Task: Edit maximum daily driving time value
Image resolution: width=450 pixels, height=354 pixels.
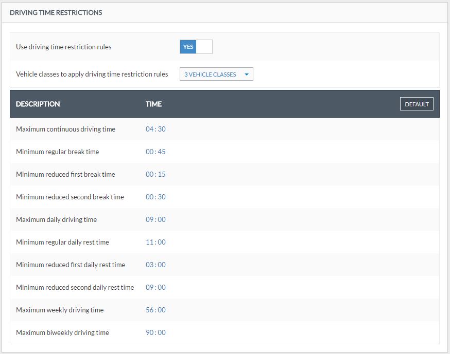Action: (x=155, y=220)
